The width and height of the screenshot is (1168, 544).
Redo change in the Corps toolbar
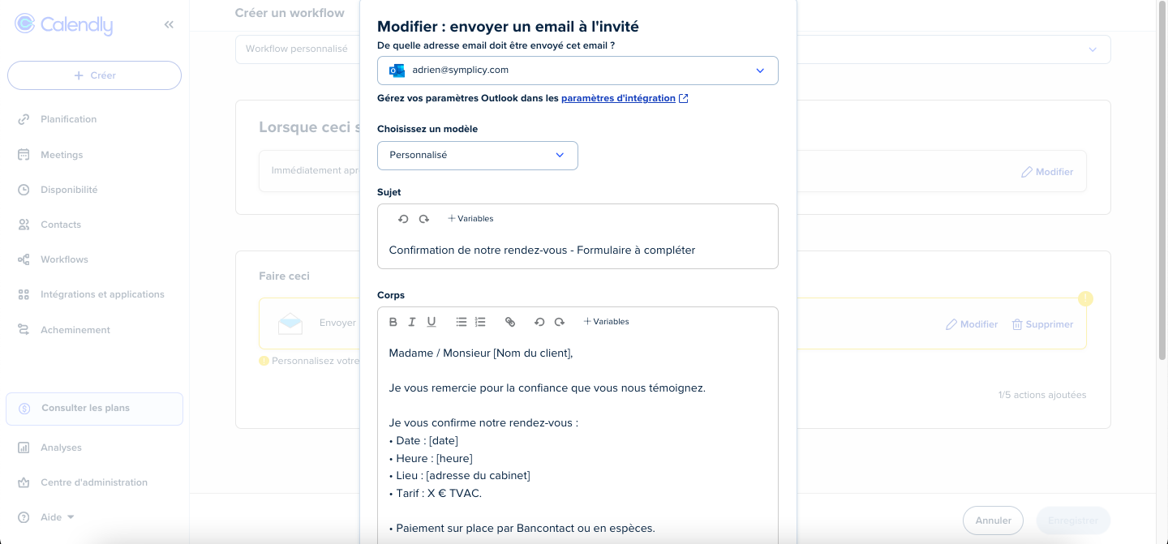559,322
